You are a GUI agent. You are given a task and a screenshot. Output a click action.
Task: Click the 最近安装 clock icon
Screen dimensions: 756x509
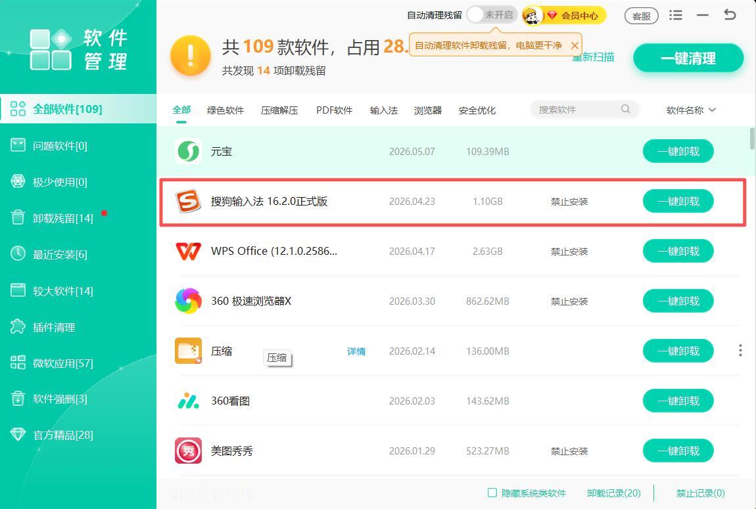(18, 254)
